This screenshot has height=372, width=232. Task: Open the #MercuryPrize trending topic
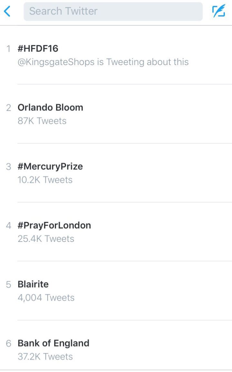click(50, 167)
